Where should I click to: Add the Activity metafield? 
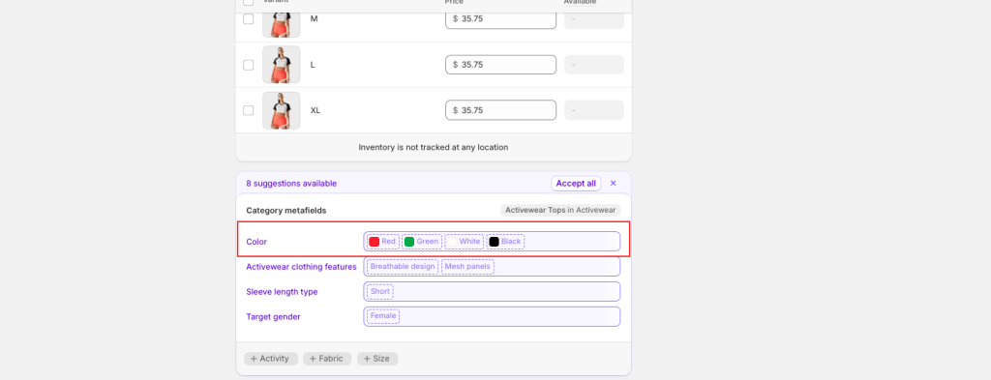tap(270, 359)
